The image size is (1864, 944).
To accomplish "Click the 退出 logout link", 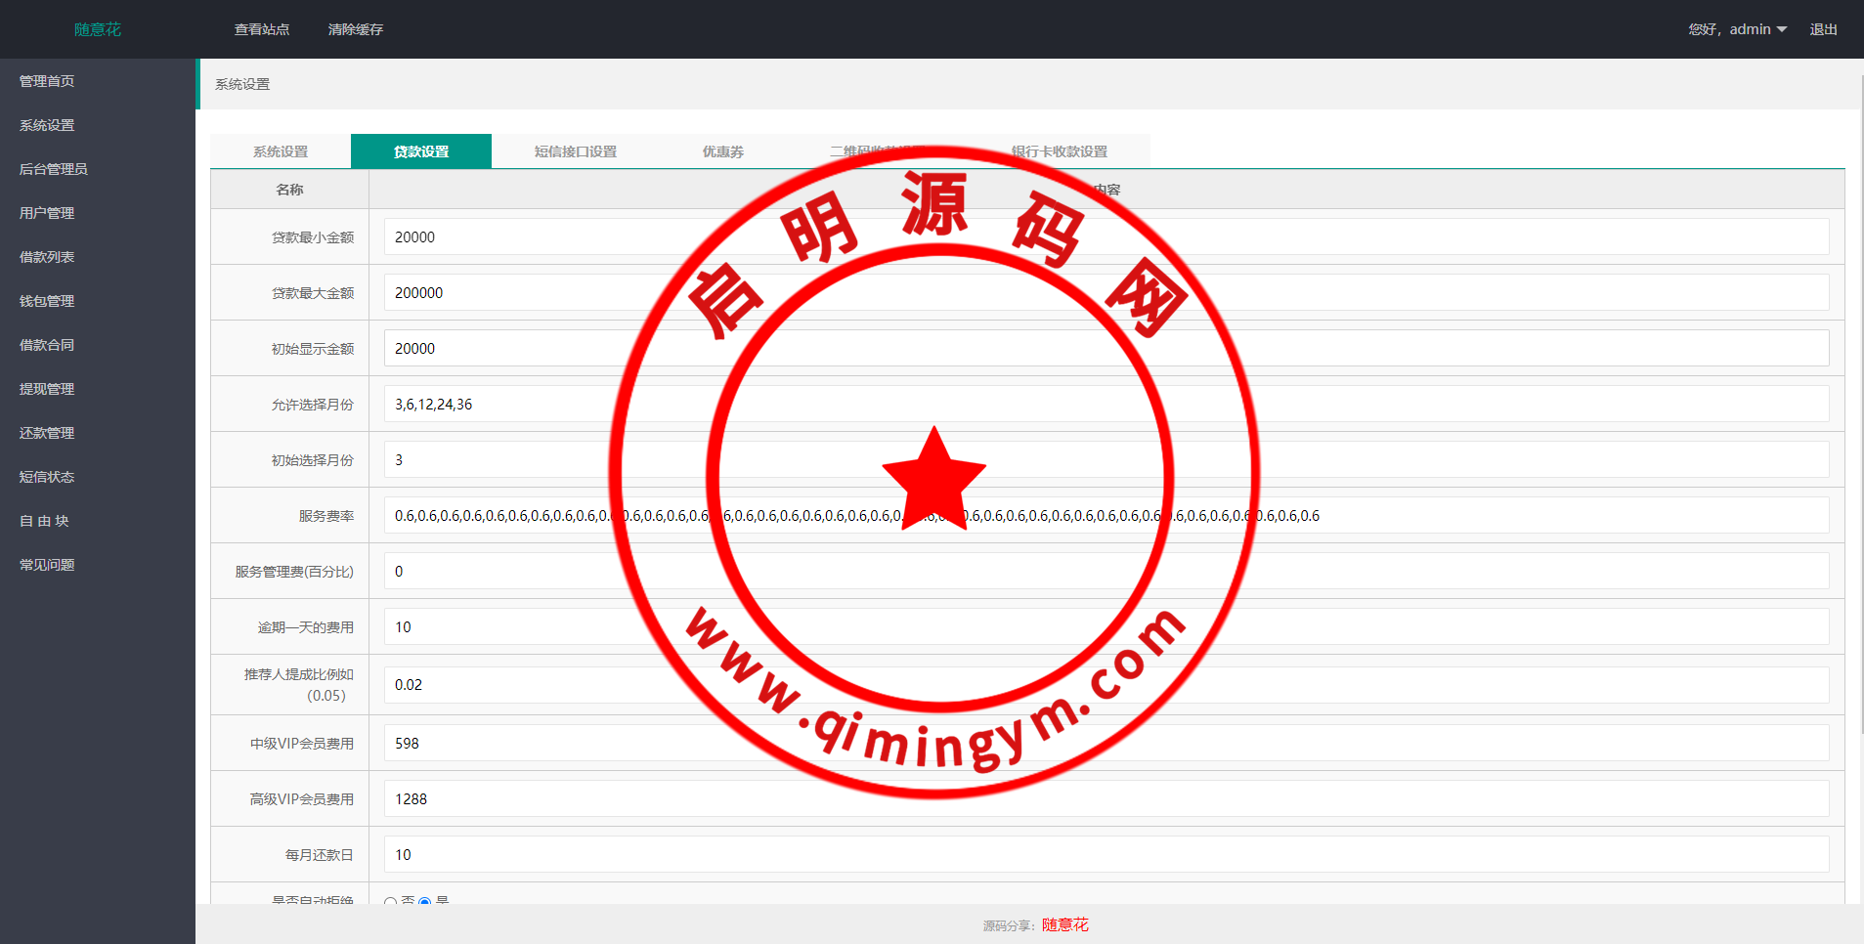I will tap(1823, 29).
